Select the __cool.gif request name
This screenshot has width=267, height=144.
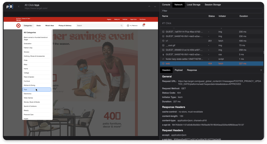coord(170,45)
